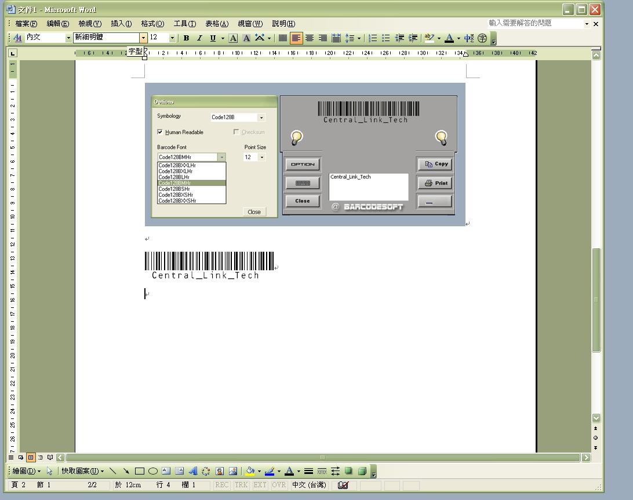This screenshot has height=500, width=633.
Task: Click the character scaling icon
Action: coord(260,38)
